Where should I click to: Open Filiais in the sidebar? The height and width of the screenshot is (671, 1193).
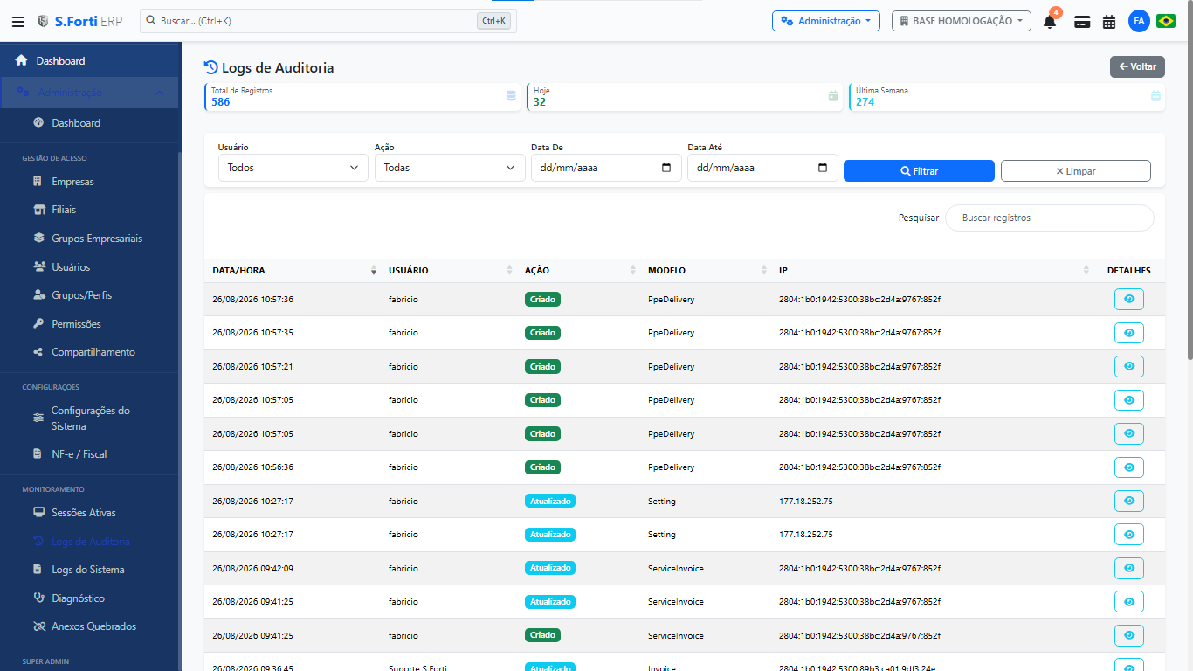coord(64,210)
